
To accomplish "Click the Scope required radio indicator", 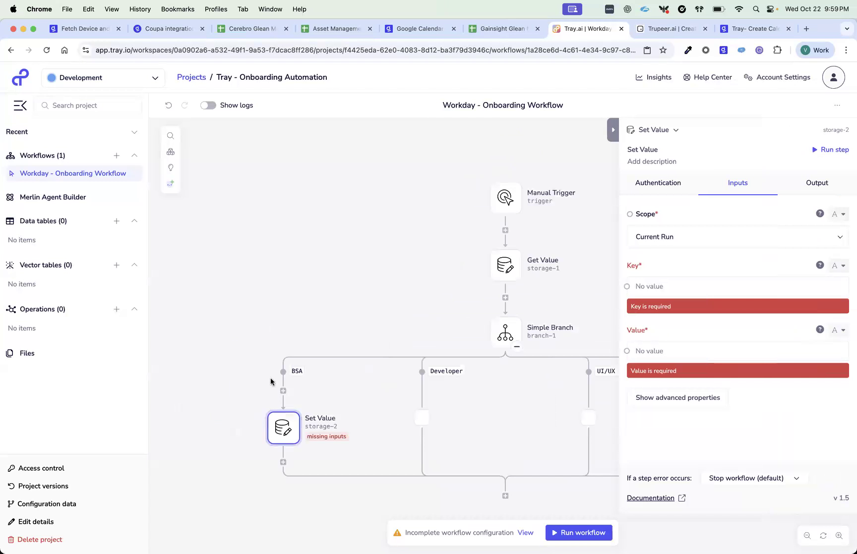I will (630, 214).
